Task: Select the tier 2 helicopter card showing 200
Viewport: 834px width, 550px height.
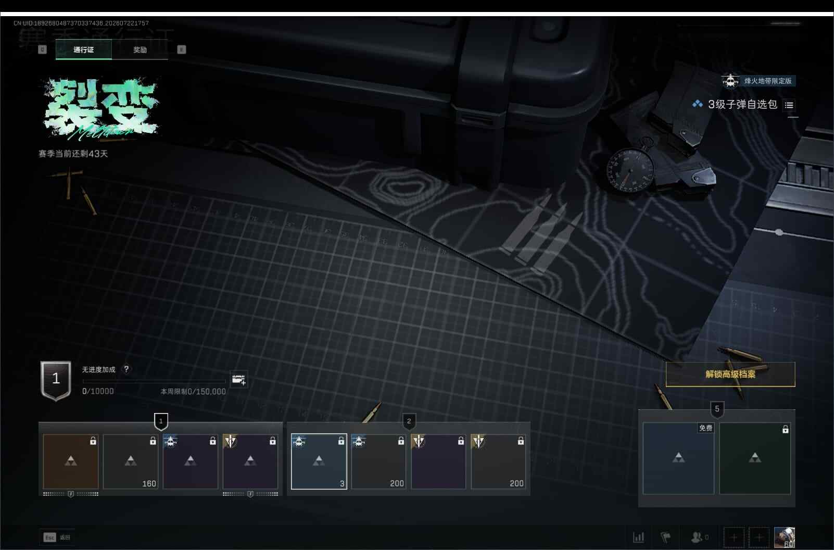Action: tap(379, 461)
